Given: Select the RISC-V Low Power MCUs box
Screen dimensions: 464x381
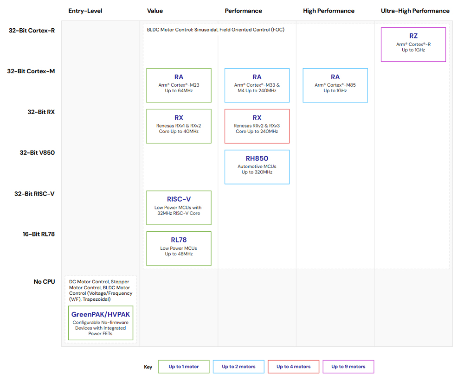Looking at the screenshot, I should 179,208.
